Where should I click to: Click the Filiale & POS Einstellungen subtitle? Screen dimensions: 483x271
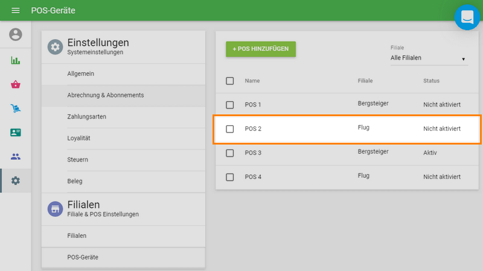pyautogui.click(x=103, y=214)
